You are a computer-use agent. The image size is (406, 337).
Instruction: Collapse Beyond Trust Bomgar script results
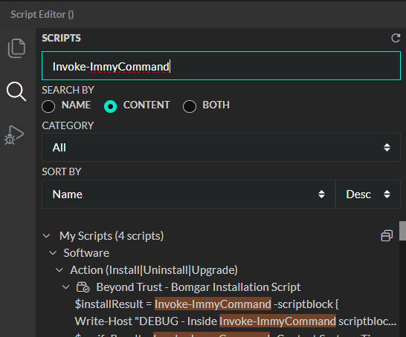click(x=65, y=287)
